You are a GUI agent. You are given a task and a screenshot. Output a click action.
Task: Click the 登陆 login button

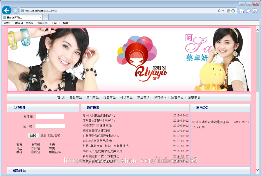(34, 135)
